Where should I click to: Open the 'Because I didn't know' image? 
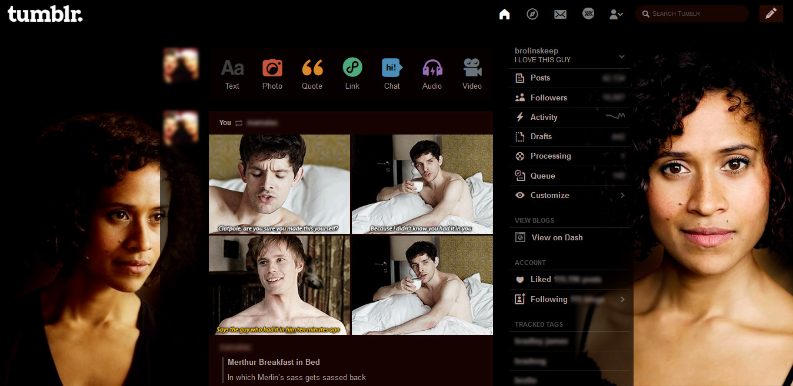pyautogui.click(x=422, y=184)
